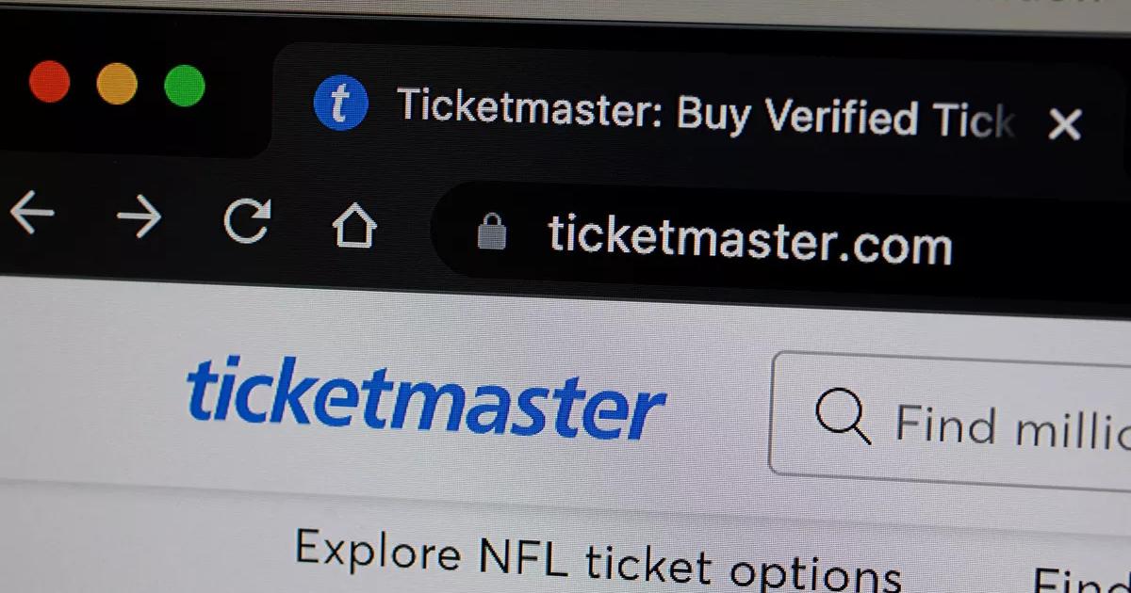Click the red close window button
This screenshot has width=1131, height=593.
click(49, 82)
